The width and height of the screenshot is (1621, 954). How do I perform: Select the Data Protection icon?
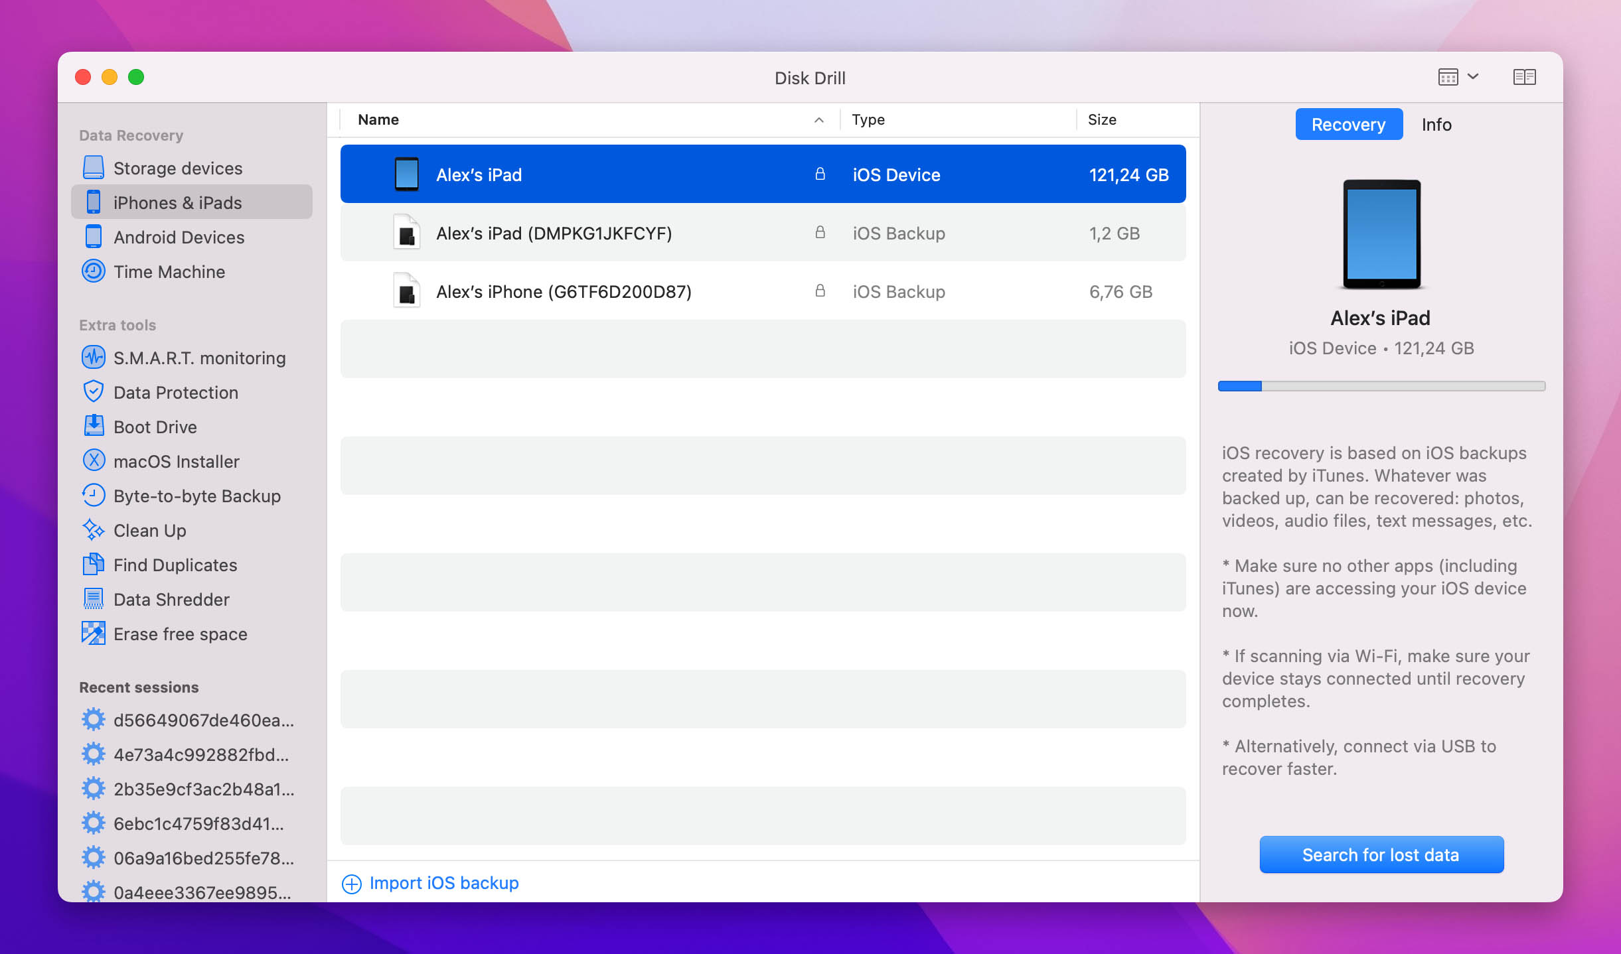(x=92, y=392)
